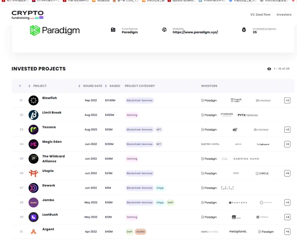Open the Utopia project logo
This screenshot has width=297, height=244.
(x=34, y=173)
